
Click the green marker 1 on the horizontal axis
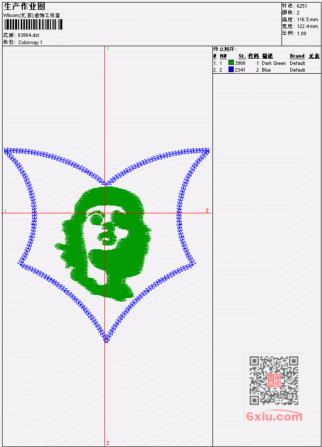pos(5,211)
